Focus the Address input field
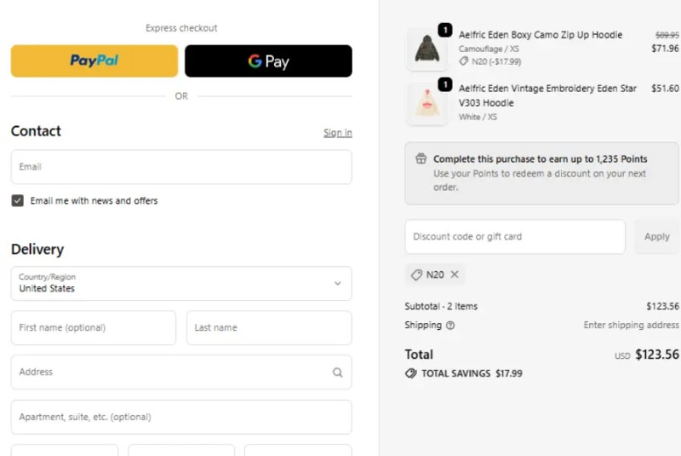The width and height of the screenshot is (681, 456). pos(181,372)
